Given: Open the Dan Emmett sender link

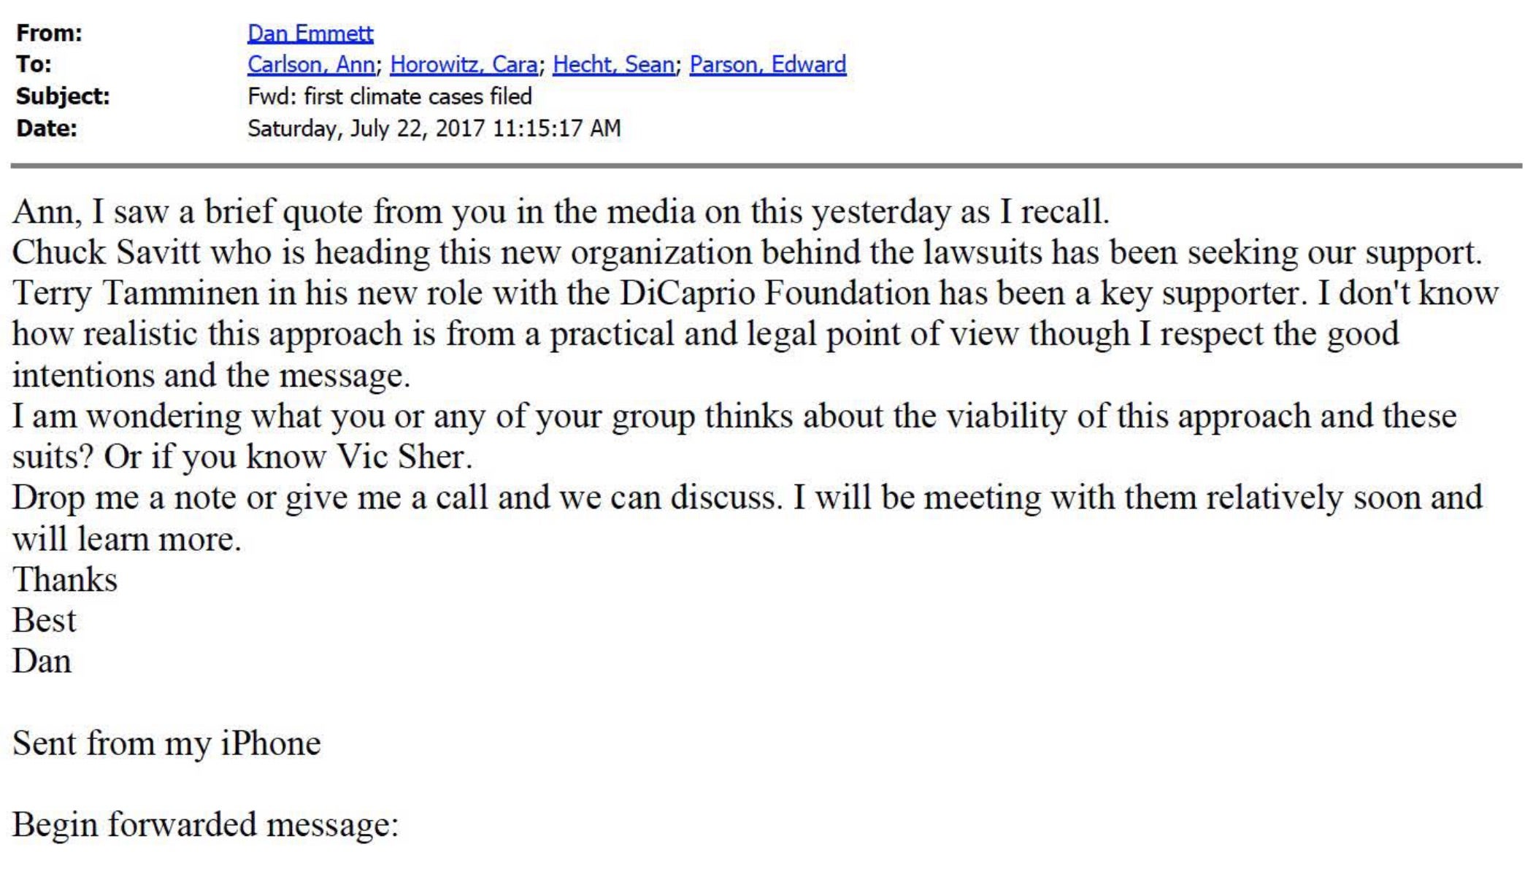Looking at the screenshot, I should [x=310, y=33].
